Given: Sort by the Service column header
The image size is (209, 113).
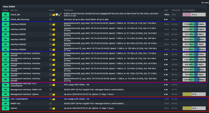Looking at the screenshot, I should pyautogui.click(x=14, y=10).
